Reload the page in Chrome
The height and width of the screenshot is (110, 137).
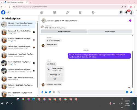9,7
